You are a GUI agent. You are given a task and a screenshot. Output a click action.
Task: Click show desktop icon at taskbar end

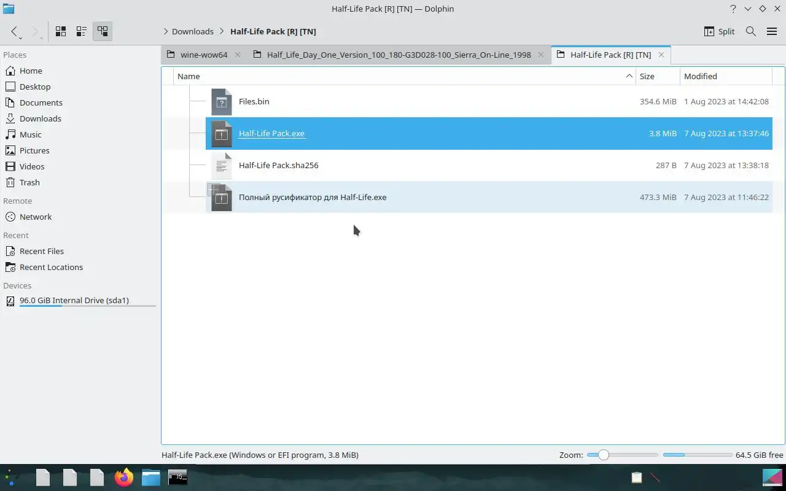[772, 477]
